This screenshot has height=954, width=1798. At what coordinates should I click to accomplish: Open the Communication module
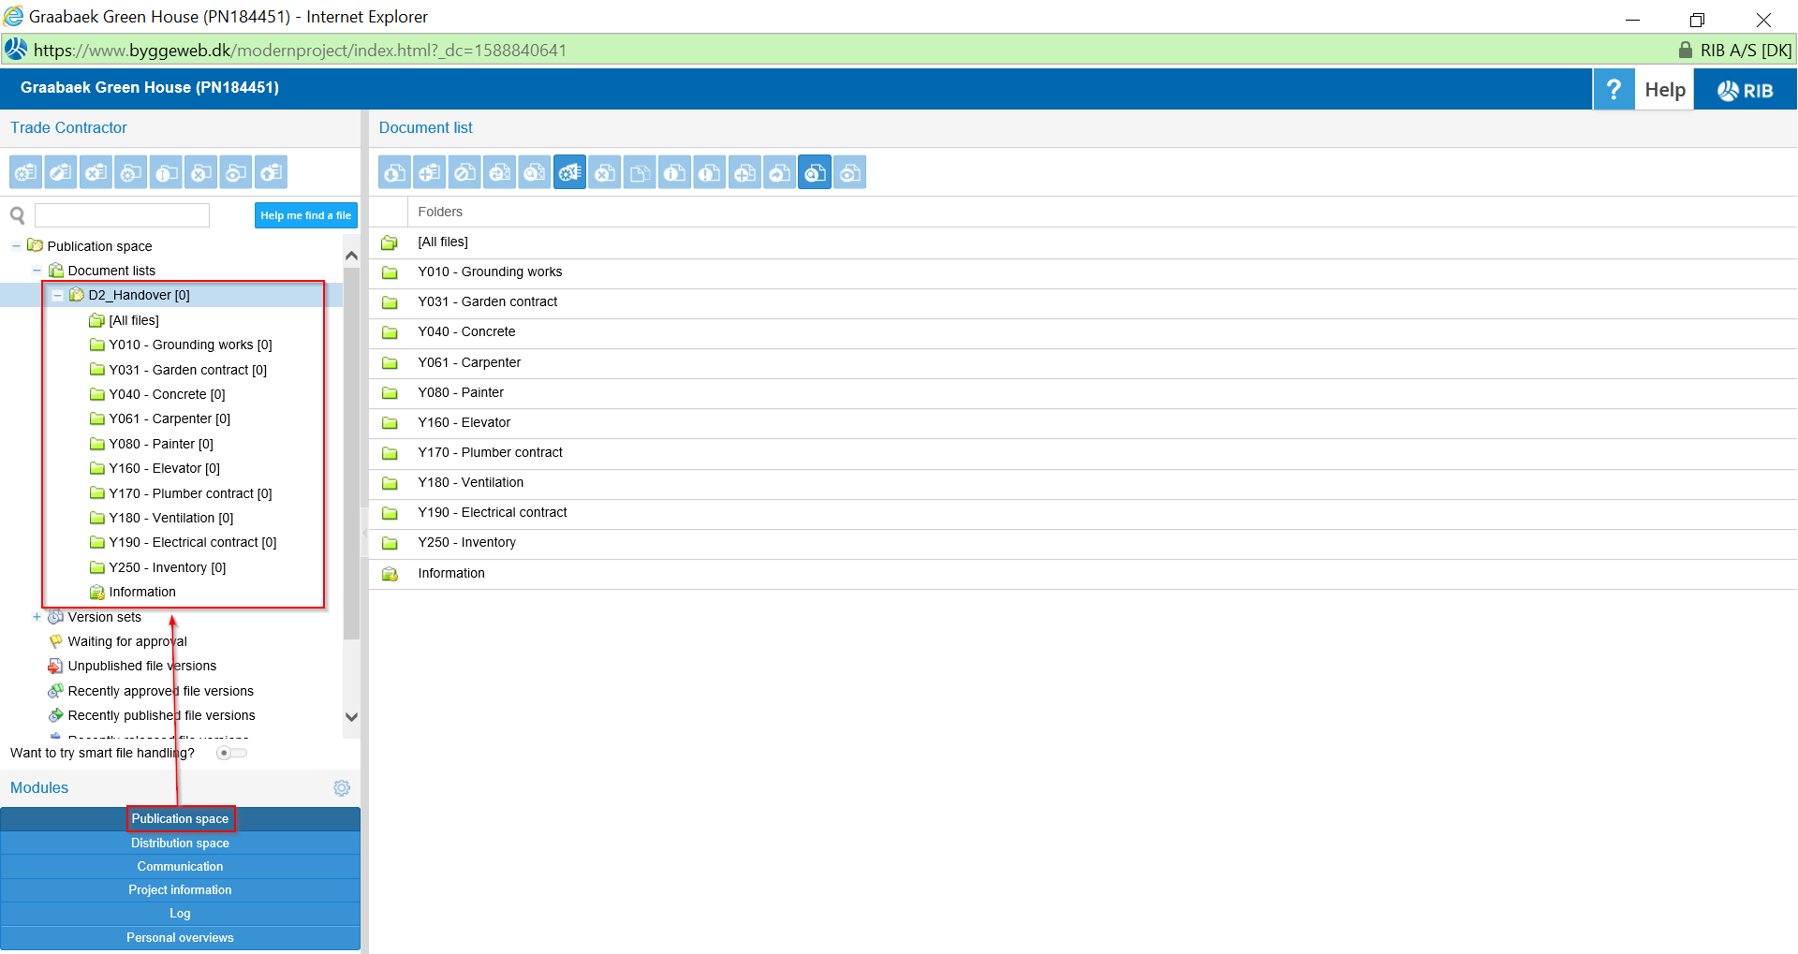point(180,866)
